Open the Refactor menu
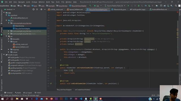 tap(42, 2)
